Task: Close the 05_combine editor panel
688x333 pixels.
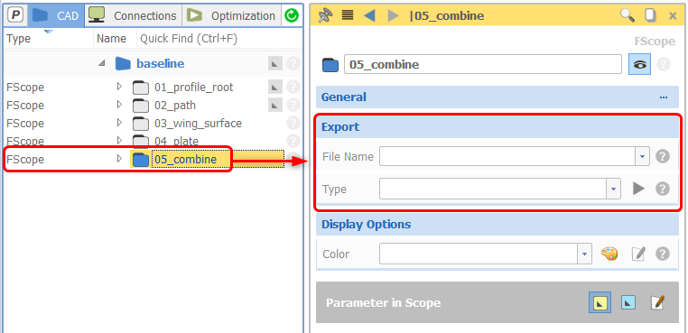Action: click(x=673, y=16)
